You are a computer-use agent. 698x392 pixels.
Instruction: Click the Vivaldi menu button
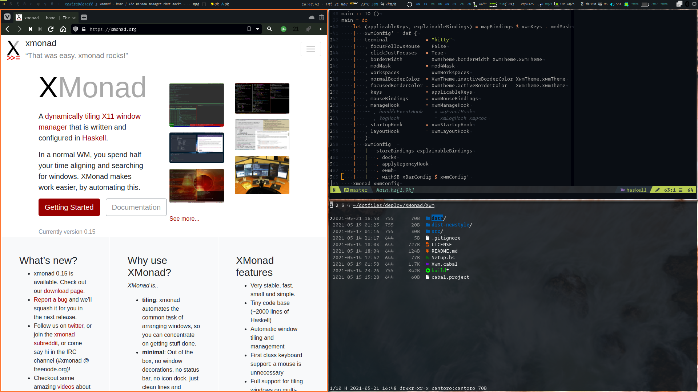(7, 17)
